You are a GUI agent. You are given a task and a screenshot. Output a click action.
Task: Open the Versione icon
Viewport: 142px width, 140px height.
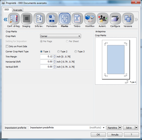pyautogui.click(x=128, y=19)
